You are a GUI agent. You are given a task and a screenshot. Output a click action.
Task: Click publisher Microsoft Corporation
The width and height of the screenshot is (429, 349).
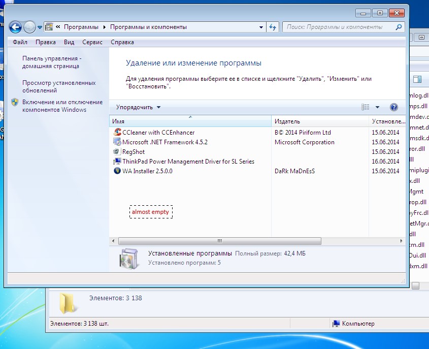305,142
